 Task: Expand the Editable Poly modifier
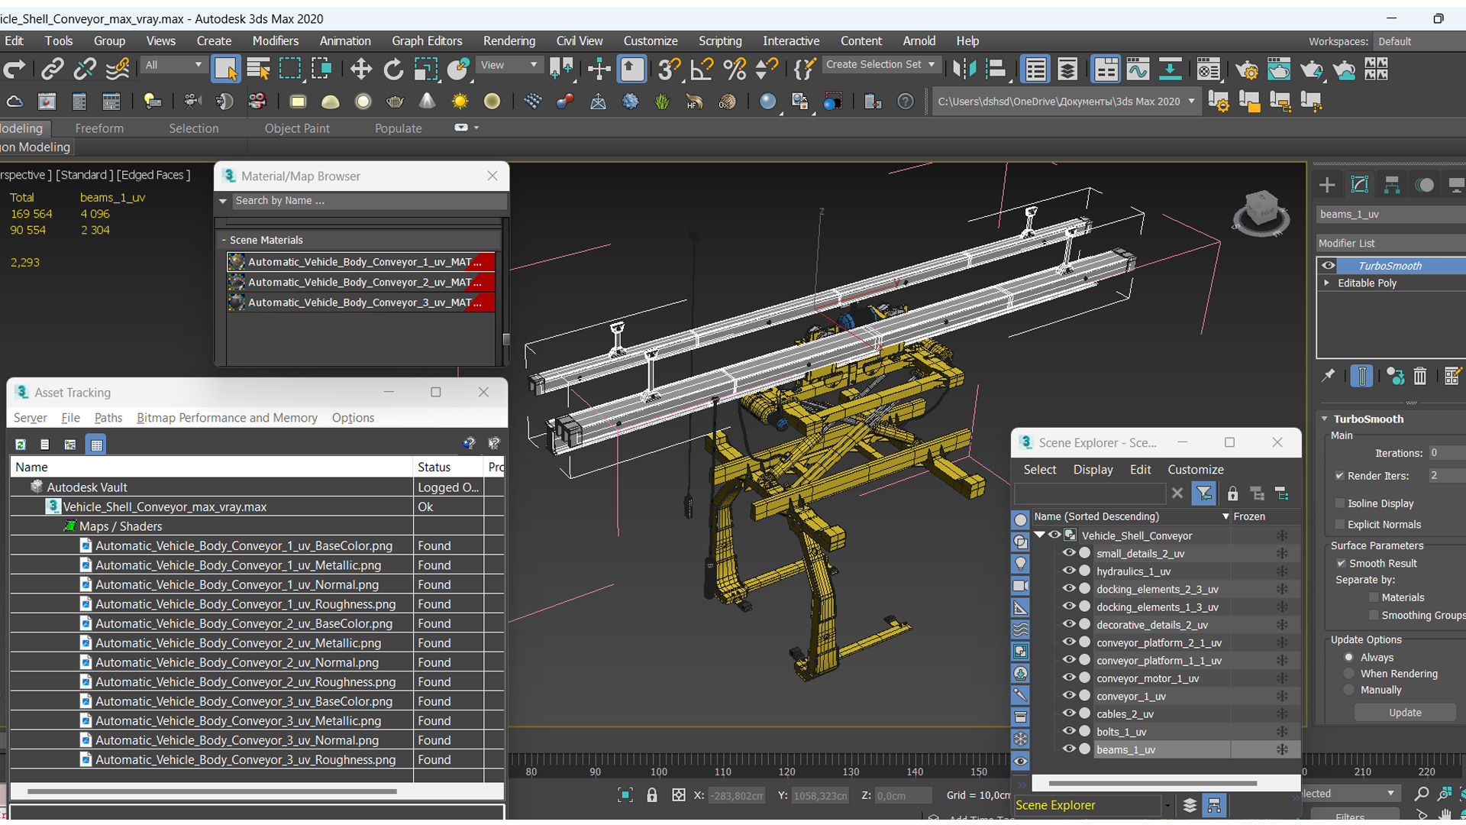coord(1326,283)
